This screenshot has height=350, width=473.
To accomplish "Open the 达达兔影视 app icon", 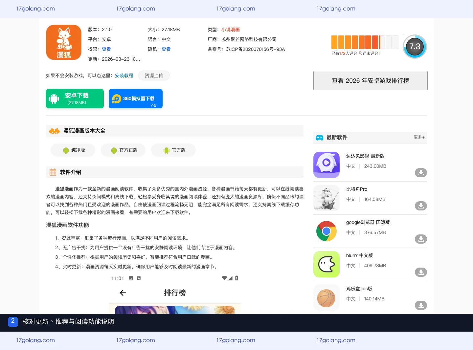I will coord(327,165).
